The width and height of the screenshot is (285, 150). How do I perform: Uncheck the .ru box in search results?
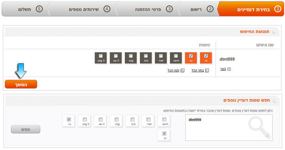pyautogui.click(x=191, y=56)
